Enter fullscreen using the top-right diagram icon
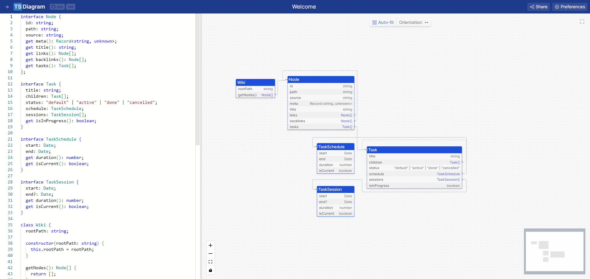Image resolution: width=590 pixels, height=279 pixels. point(582,21)
